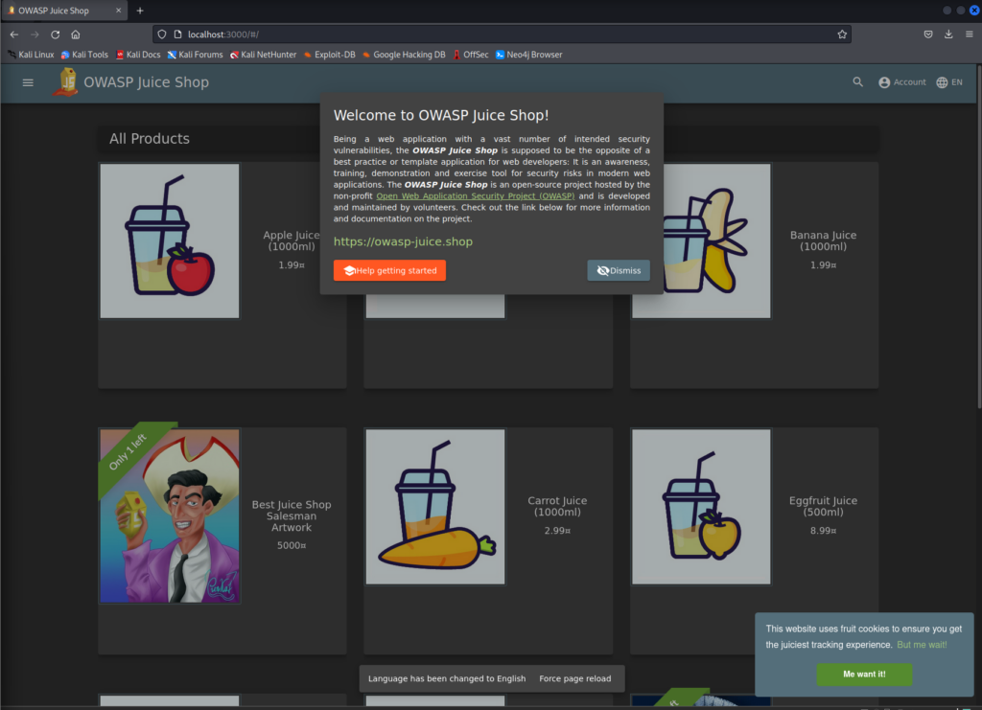The width and height of the screenshot is (982, 710).
Task: Open the Kali Tools bookmark
Action: click(x=84, y=55)
